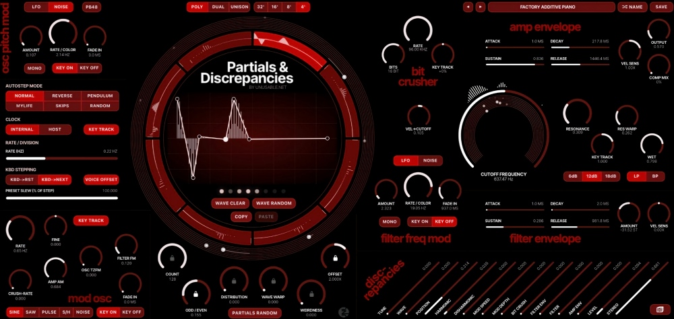Select Unison voice mode
This screenshot has height=319, width=674.
tap(239, 7)
